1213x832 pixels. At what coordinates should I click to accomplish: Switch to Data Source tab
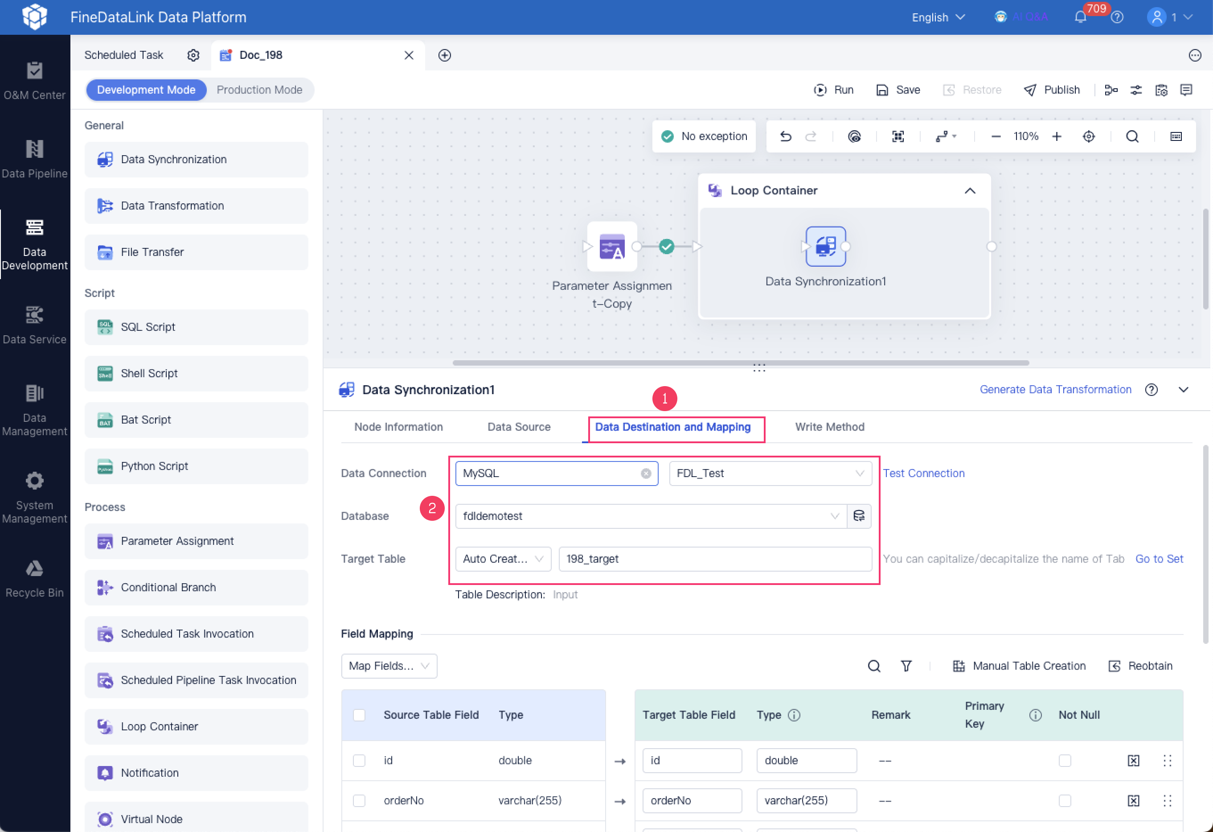pos(519,427)
